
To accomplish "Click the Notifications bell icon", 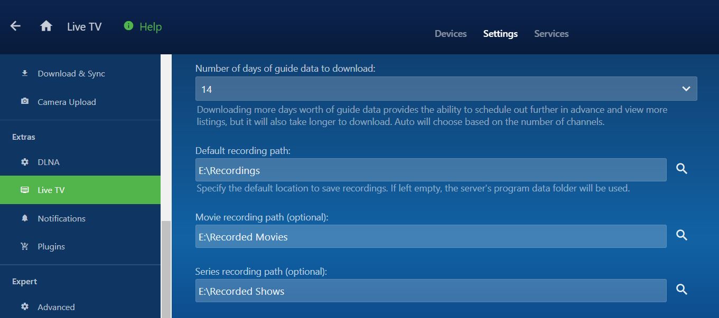I will pos(25,218).
